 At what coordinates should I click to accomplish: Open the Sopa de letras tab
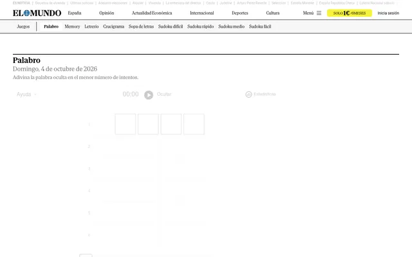141,26
